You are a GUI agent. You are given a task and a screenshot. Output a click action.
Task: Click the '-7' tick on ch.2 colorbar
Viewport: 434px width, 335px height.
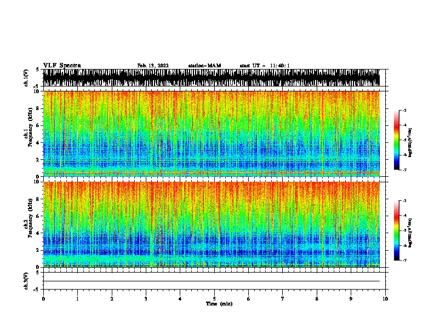pos(404,260)
